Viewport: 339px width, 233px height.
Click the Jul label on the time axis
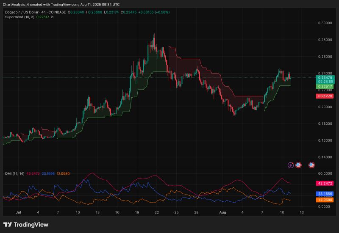point(18,213)
